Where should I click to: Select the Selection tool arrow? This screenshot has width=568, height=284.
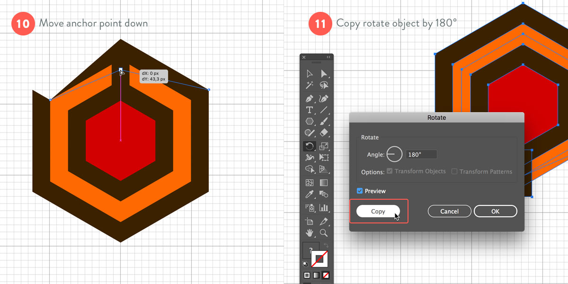point(310,73)
